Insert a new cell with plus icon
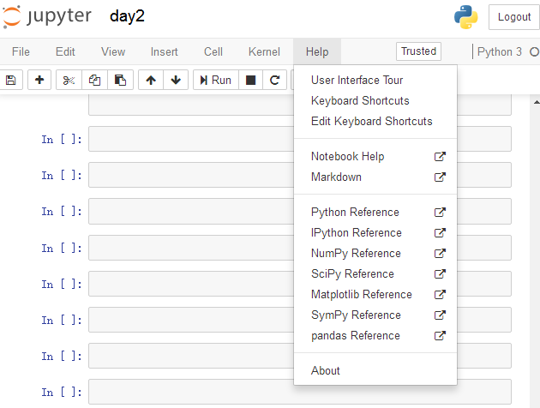This screenshot has height=408, width=540. (x=39, y=80)
